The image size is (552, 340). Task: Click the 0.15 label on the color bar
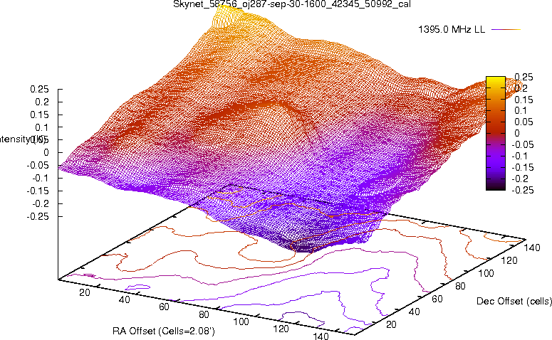tap(524, 100)
